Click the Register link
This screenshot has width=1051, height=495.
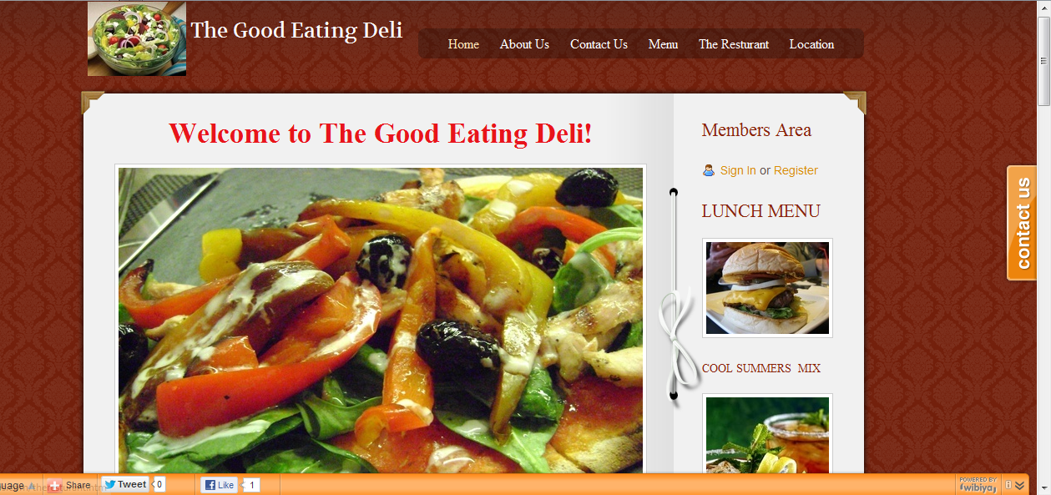click(796, 170)
